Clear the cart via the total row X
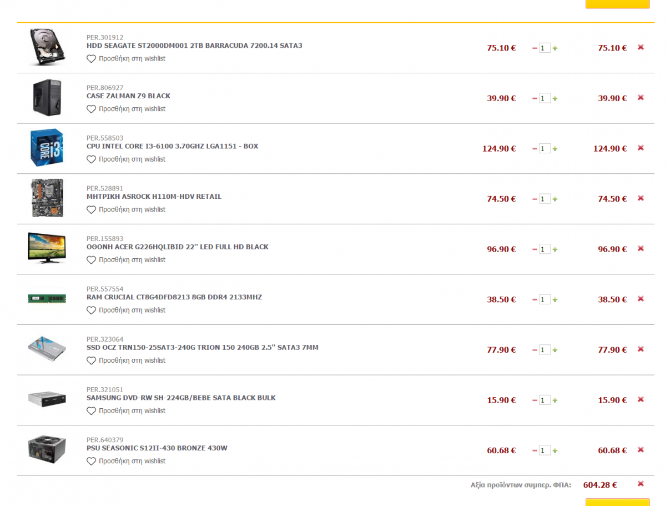666x506 pixels. 640,484
